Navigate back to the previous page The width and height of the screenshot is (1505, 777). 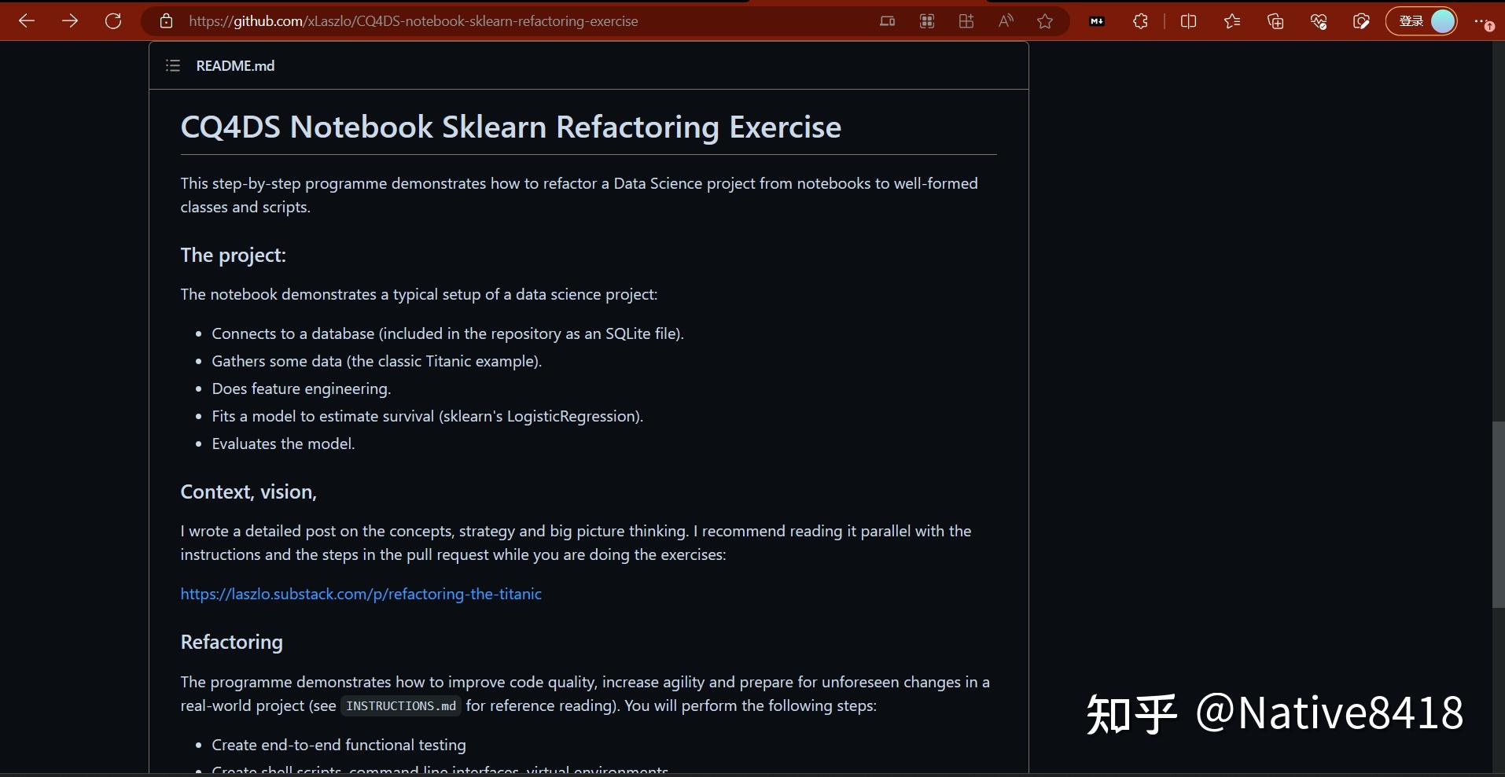28,21
